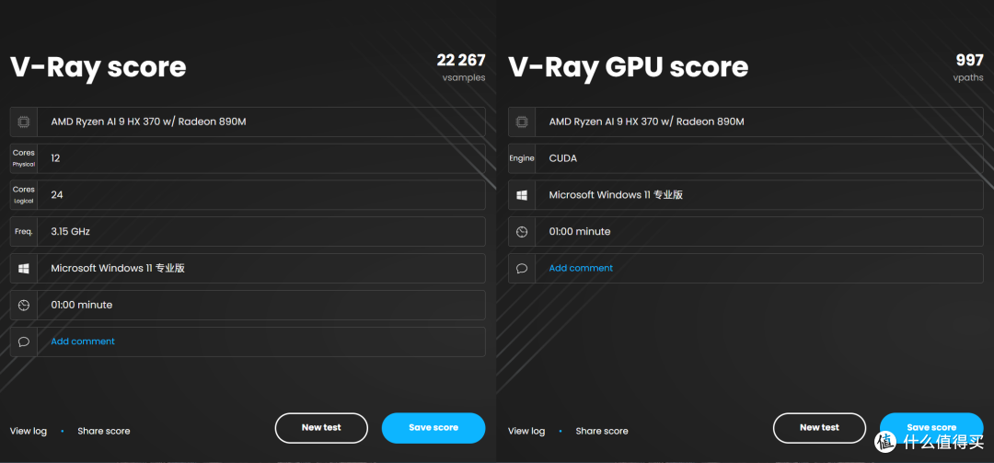Click the Windows logo icon in V-Ray score panel

[x=23, y=268]
